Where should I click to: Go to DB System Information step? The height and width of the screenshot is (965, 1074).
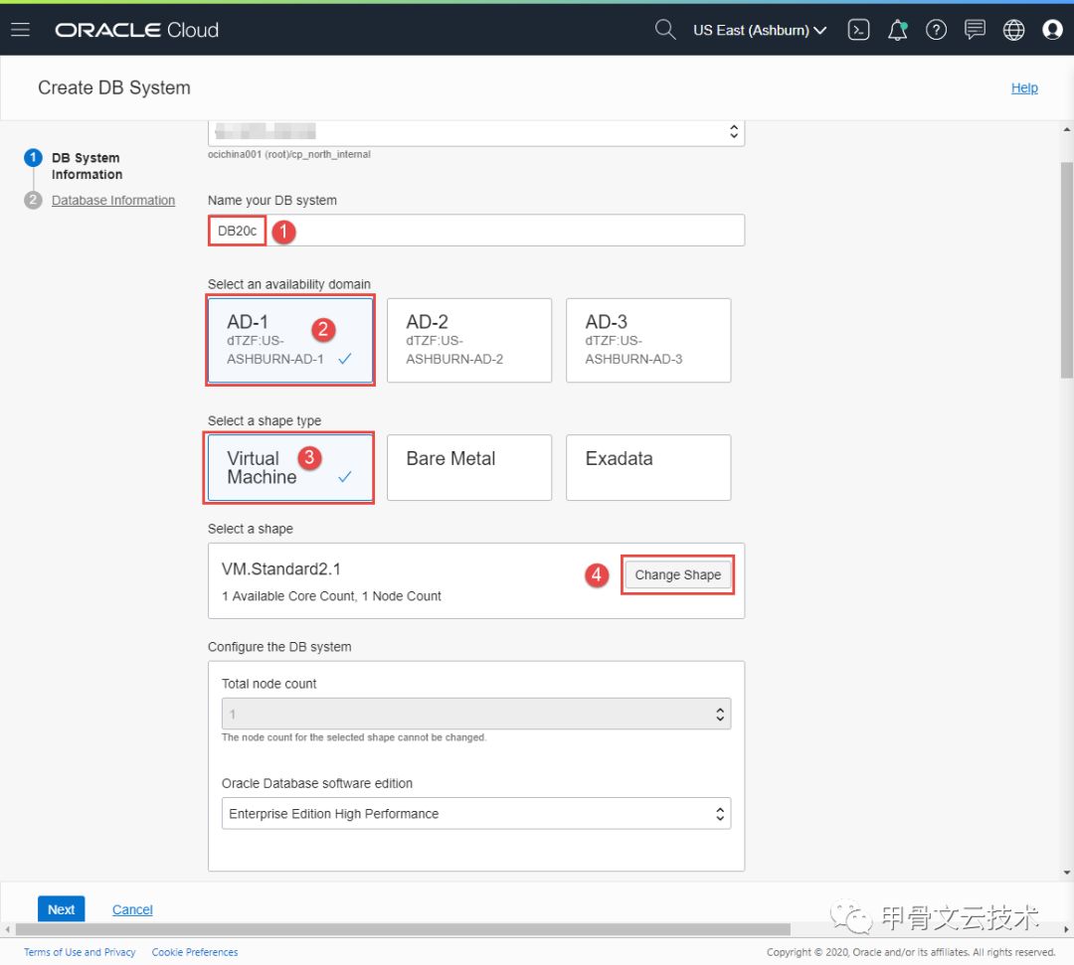[x=87, y=166]
